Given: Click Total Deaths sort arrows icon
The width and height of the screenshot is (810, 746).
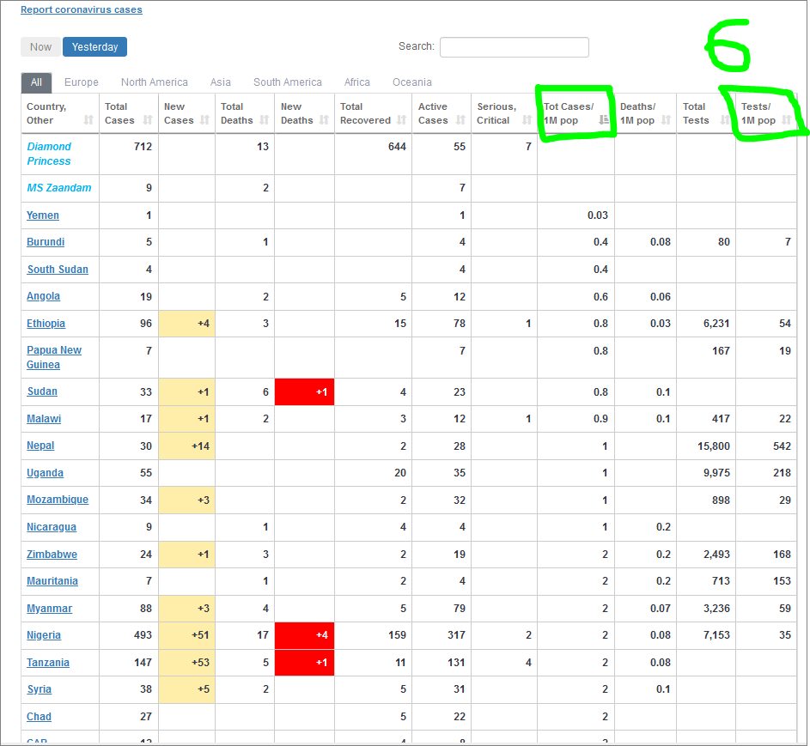Looking at the screenshot, I should (x=265, y=120).
